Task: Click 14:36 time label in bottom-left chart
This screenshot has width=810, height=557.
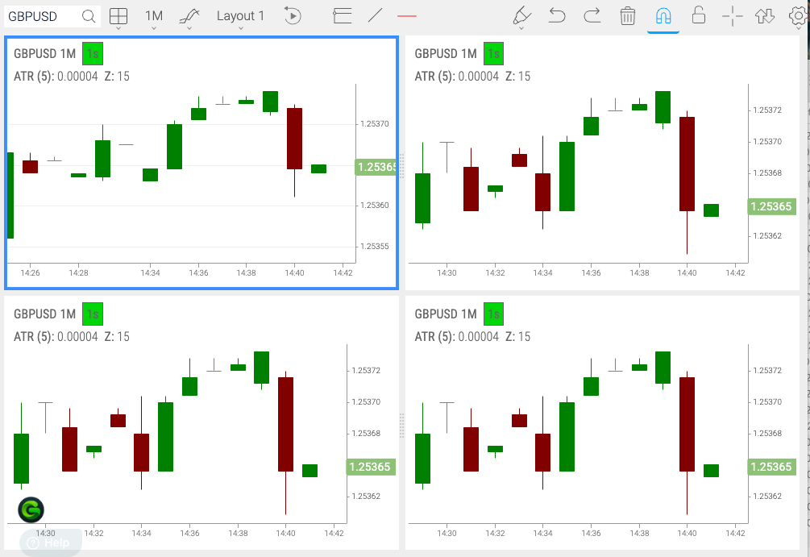Action: [x=189, y=534]
